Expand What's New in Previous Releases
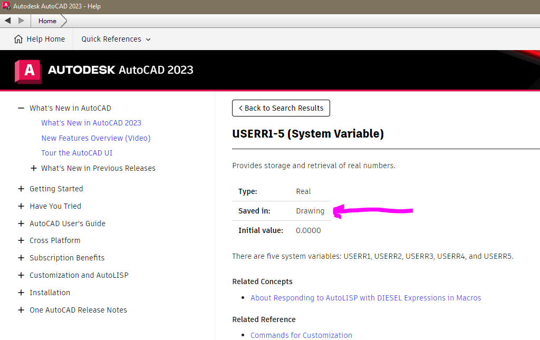540x340 pixels. coord(33,168)
